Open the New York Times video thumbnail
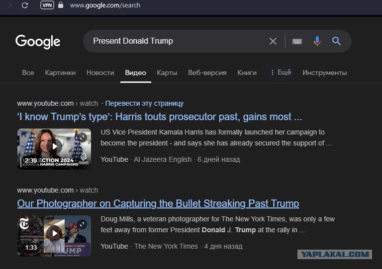Screen dimensions: 382x269 54,236
